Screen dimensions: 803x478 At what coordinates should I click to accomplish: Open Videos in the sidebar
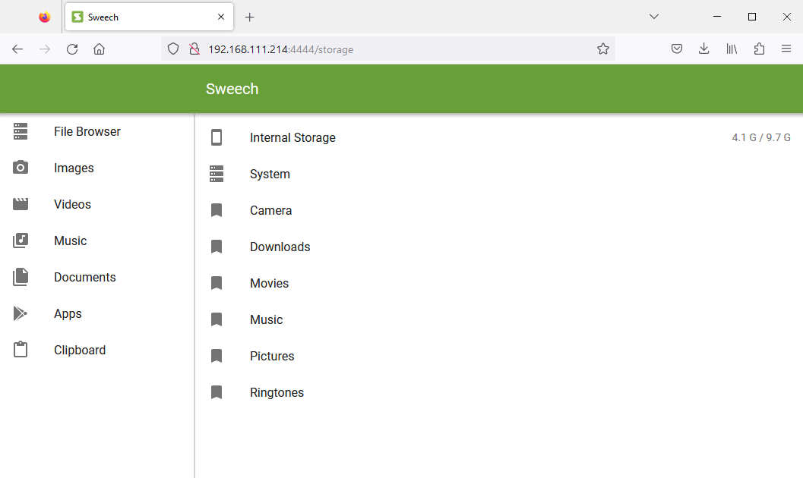97,204
